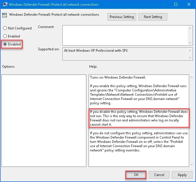196x182 pixels.
Task: Click the 'Help:' label
Action: [x=93, y=67]
